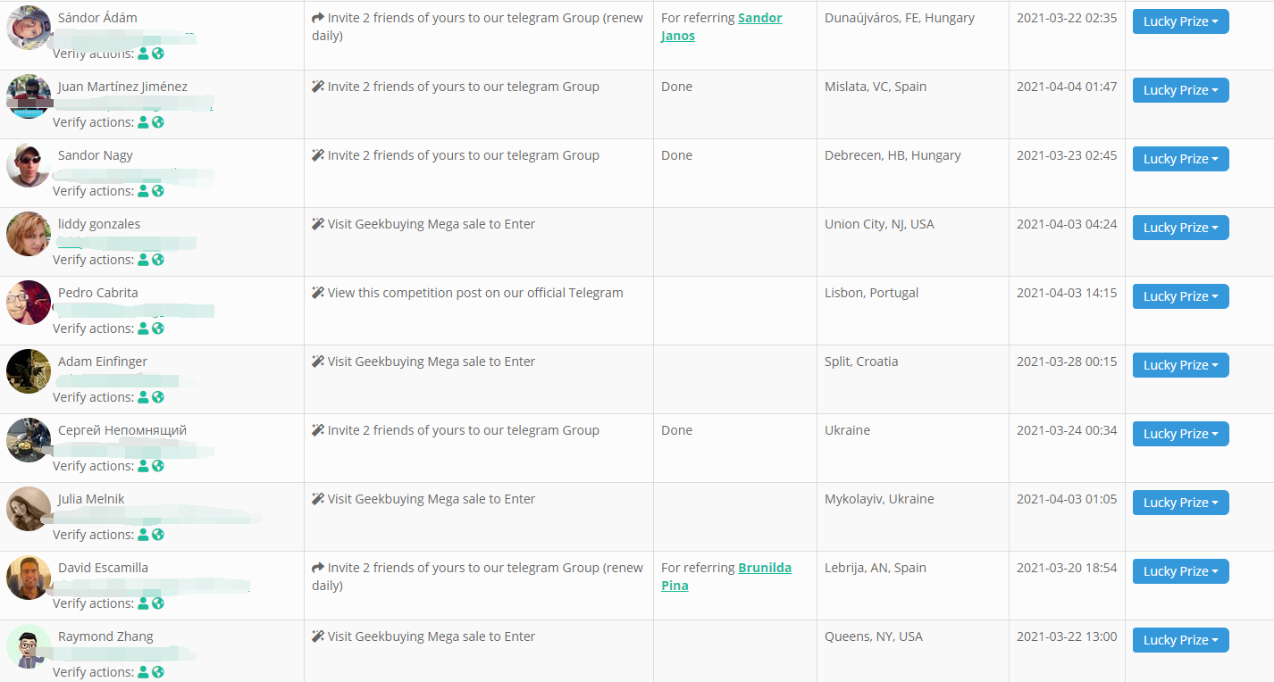Expand Lucky Prize dropdown for Julia Melnik
Screen dimensions: 1274x682
(1180, 503)
